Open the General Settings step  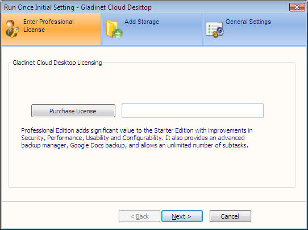(x=248, y=22)
